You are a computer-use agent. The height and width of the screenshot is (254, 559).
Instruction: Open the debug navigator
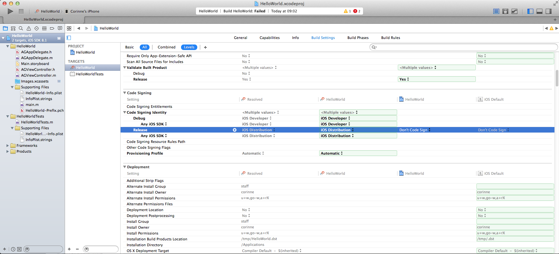(44, 28)
